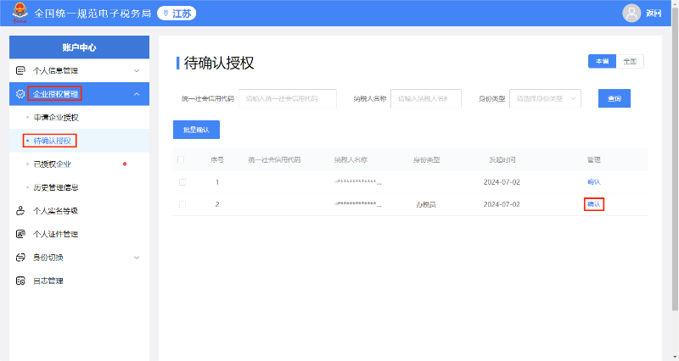Click the 纳税人名称 column header
This screenshot has width=679, height=361.
(351, 160)
